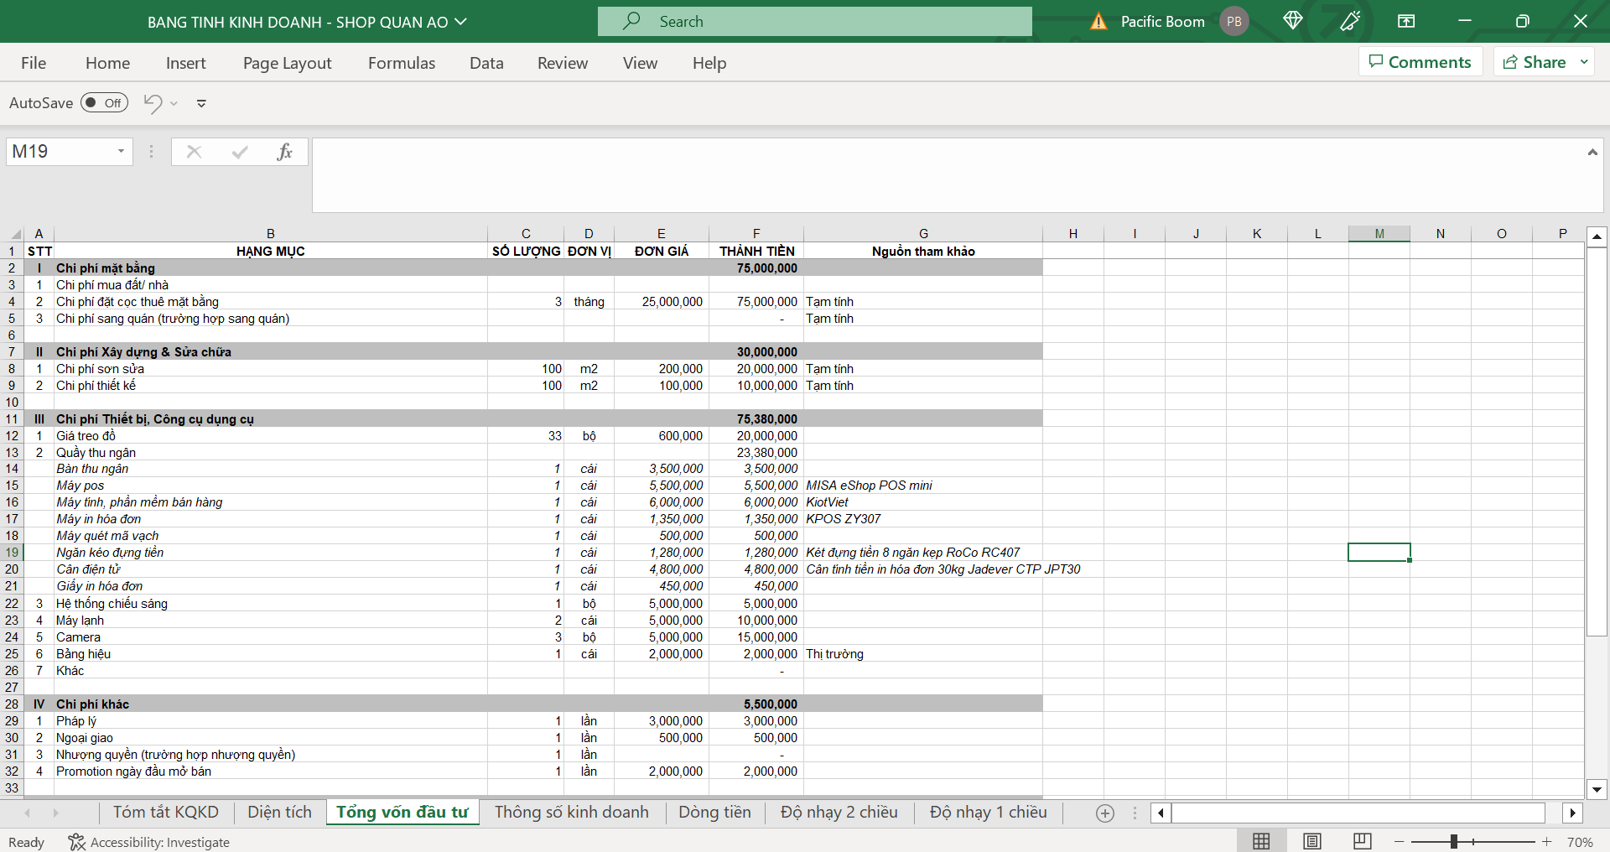Switch to the Dòng tiền sheet tab

click(714, 812)
